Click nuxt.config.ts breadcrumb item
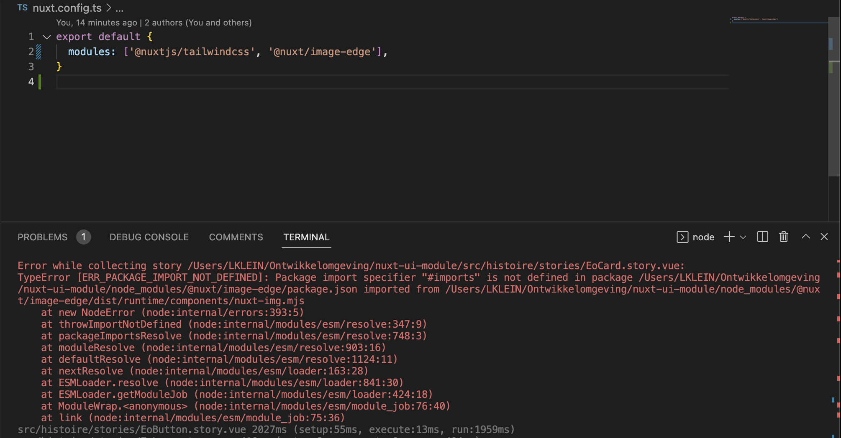The height and width of the screenshot is (438, 841). pos(67,8)
